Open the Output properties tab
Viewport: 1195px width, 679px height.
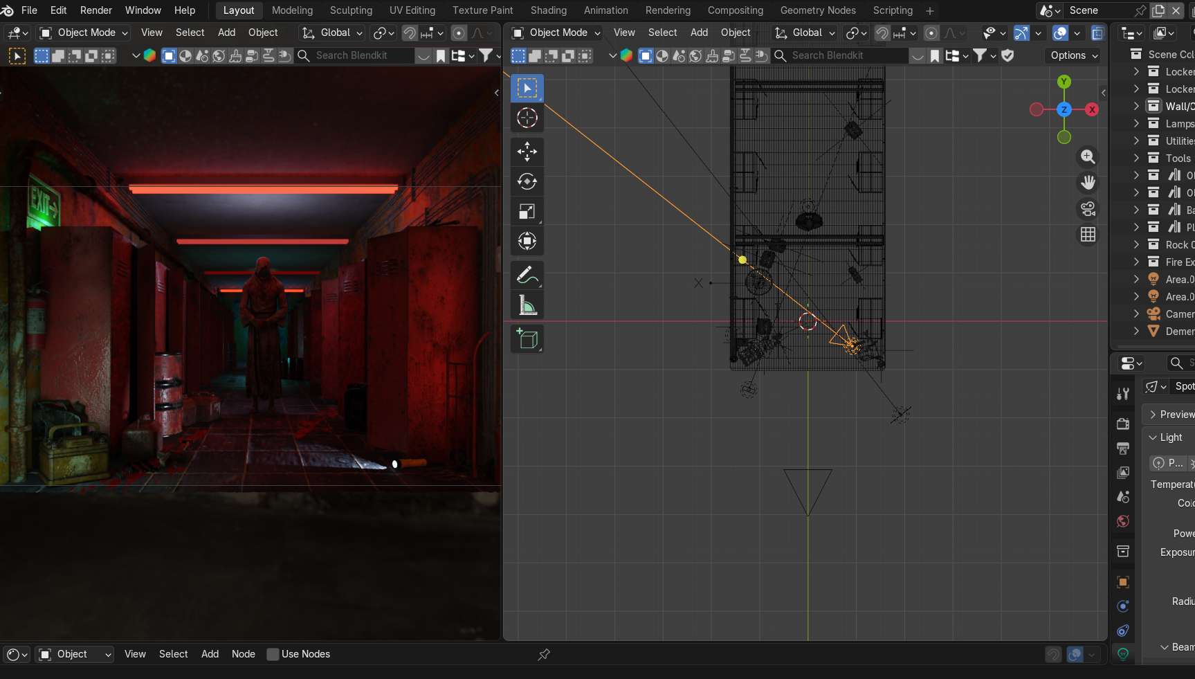(1123, 448)
